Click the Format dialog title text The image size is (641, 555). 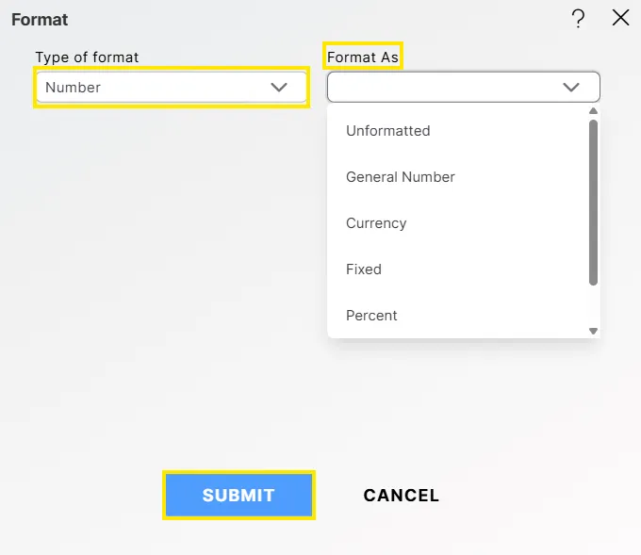point(40,19)
